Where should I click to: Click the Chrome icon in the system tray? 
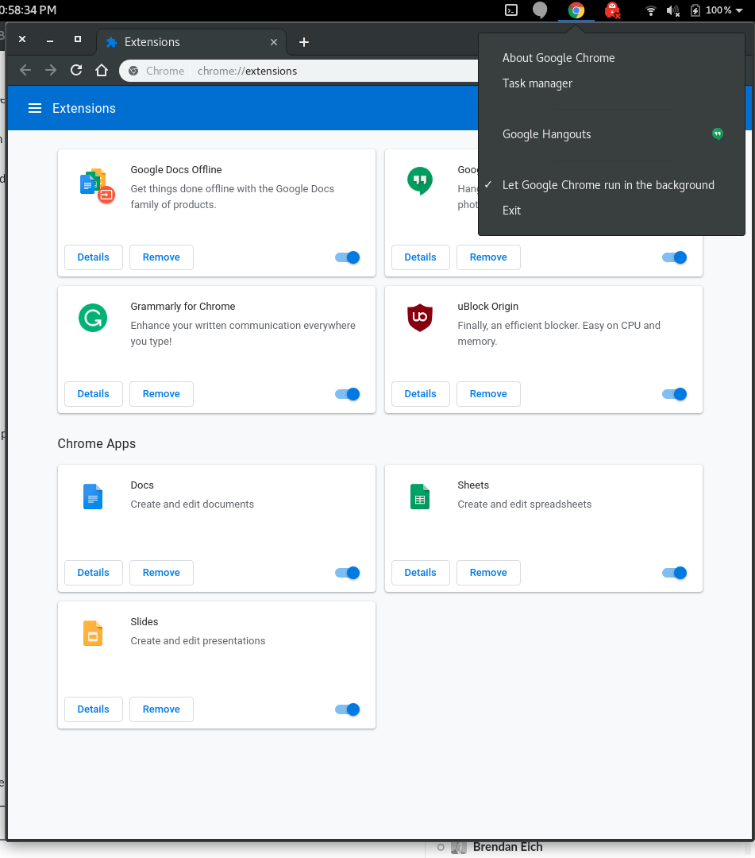click(575, 11)
